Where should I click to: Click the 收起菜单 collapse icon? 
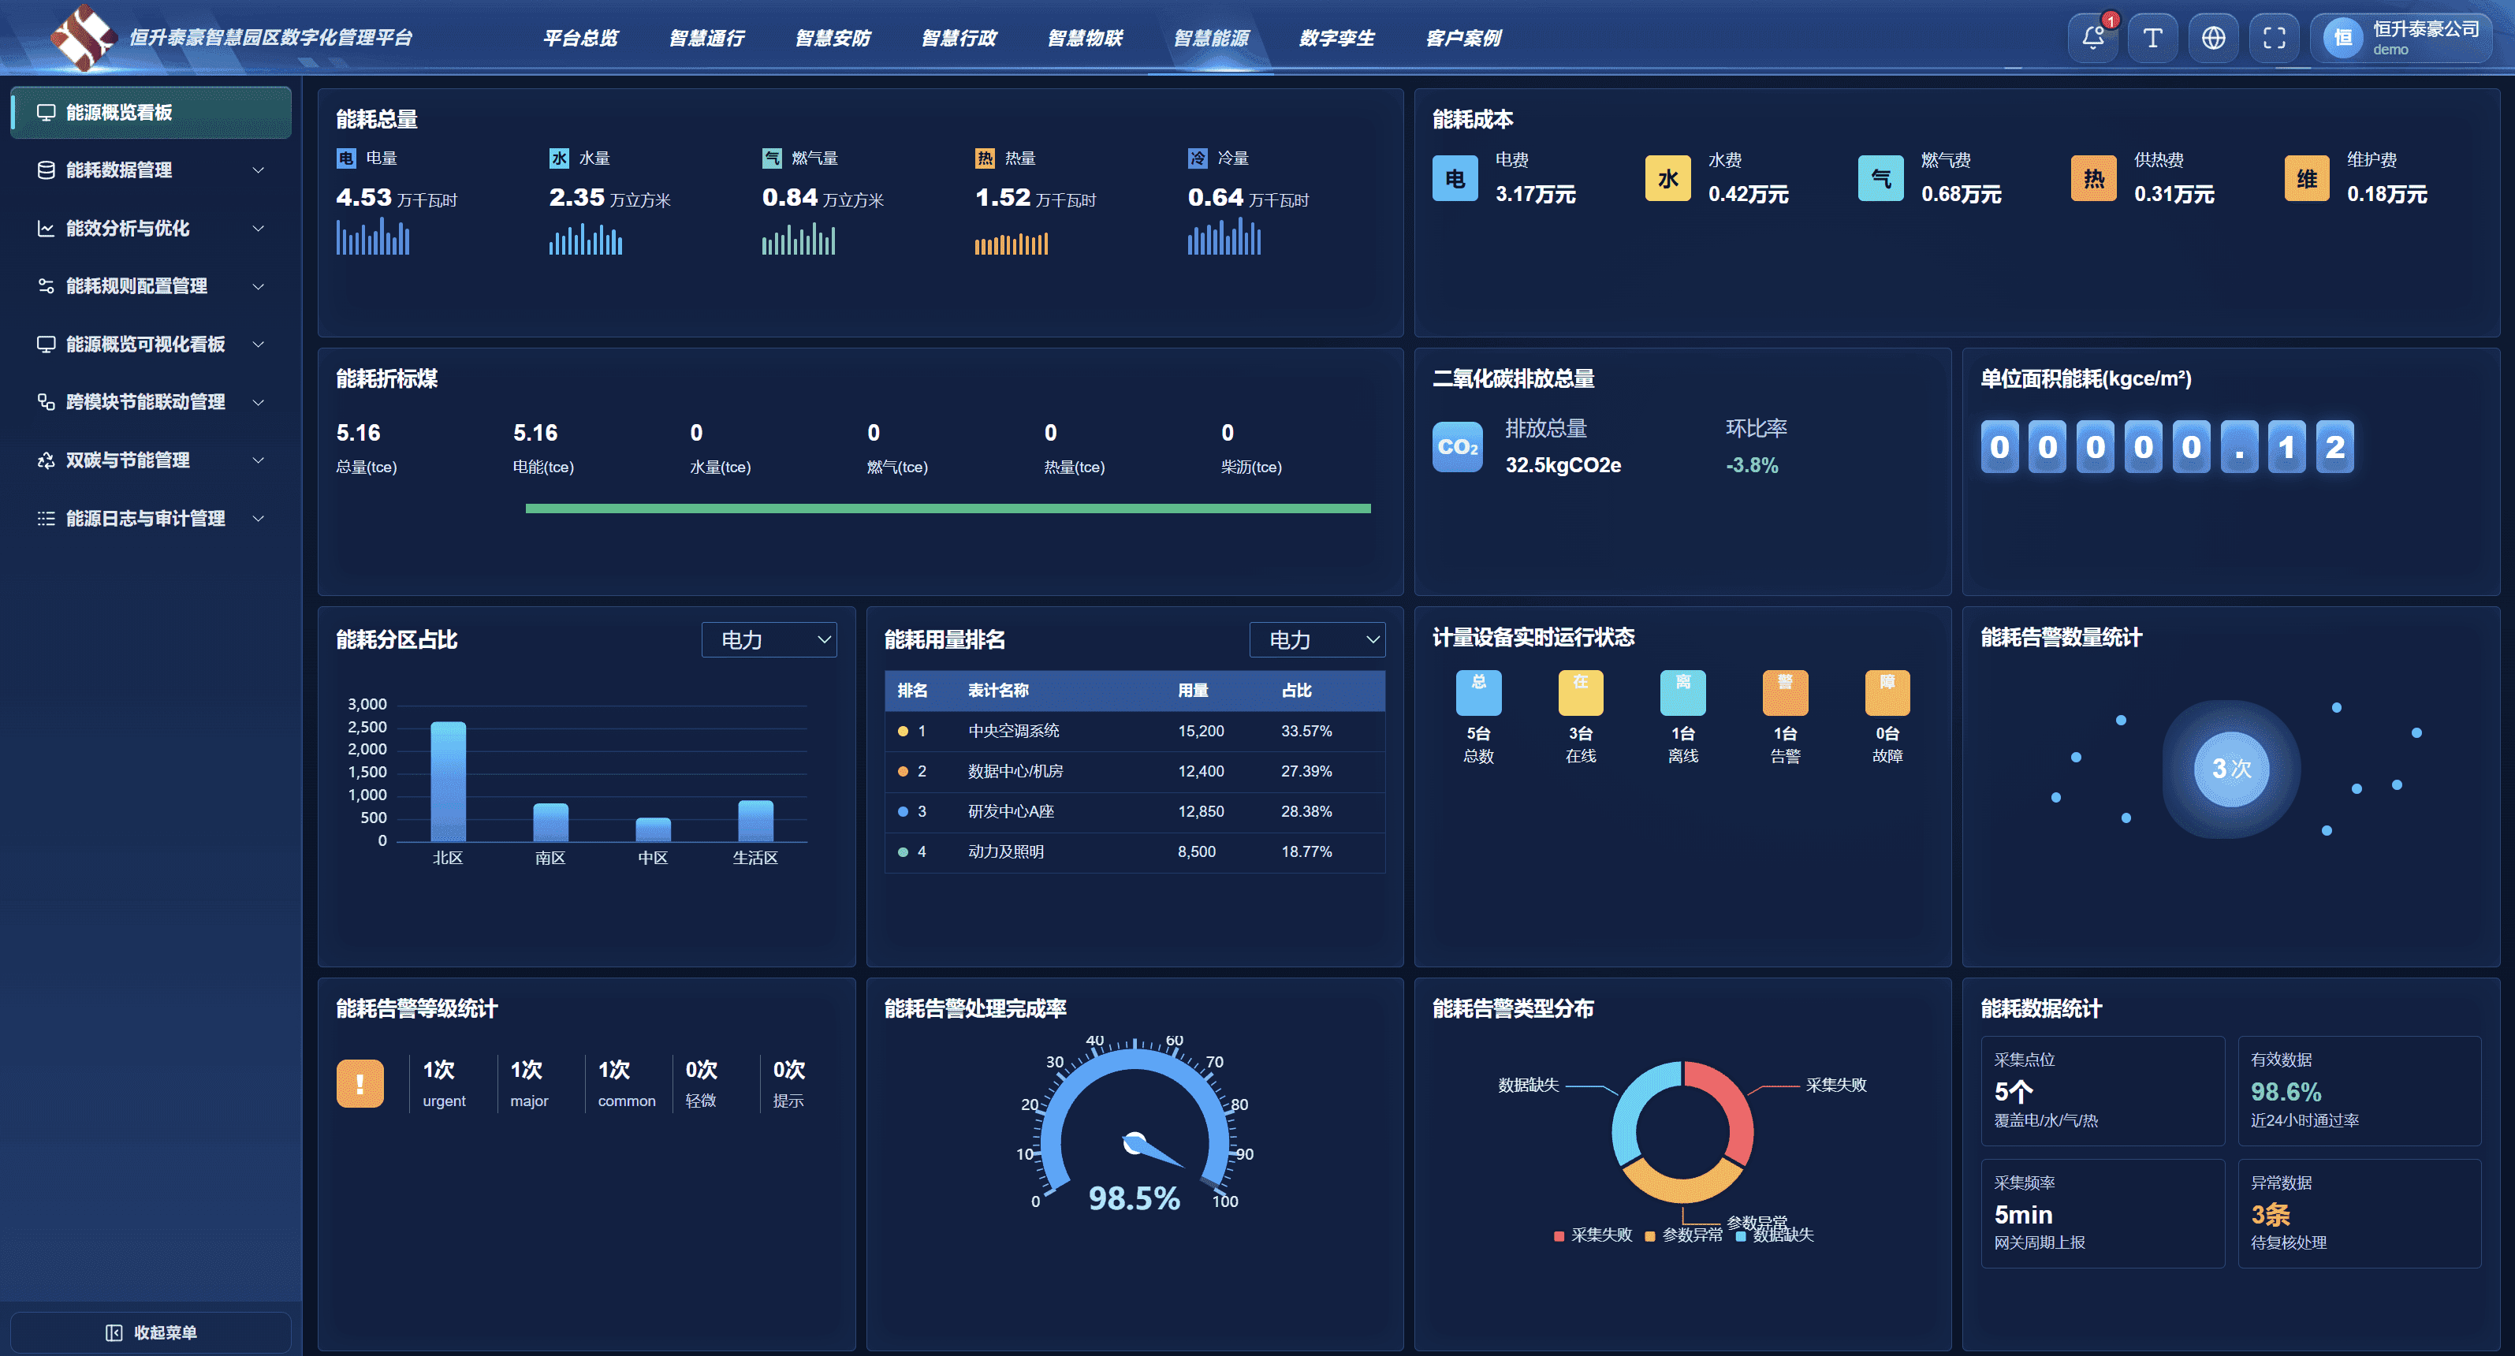point(114,1332)
